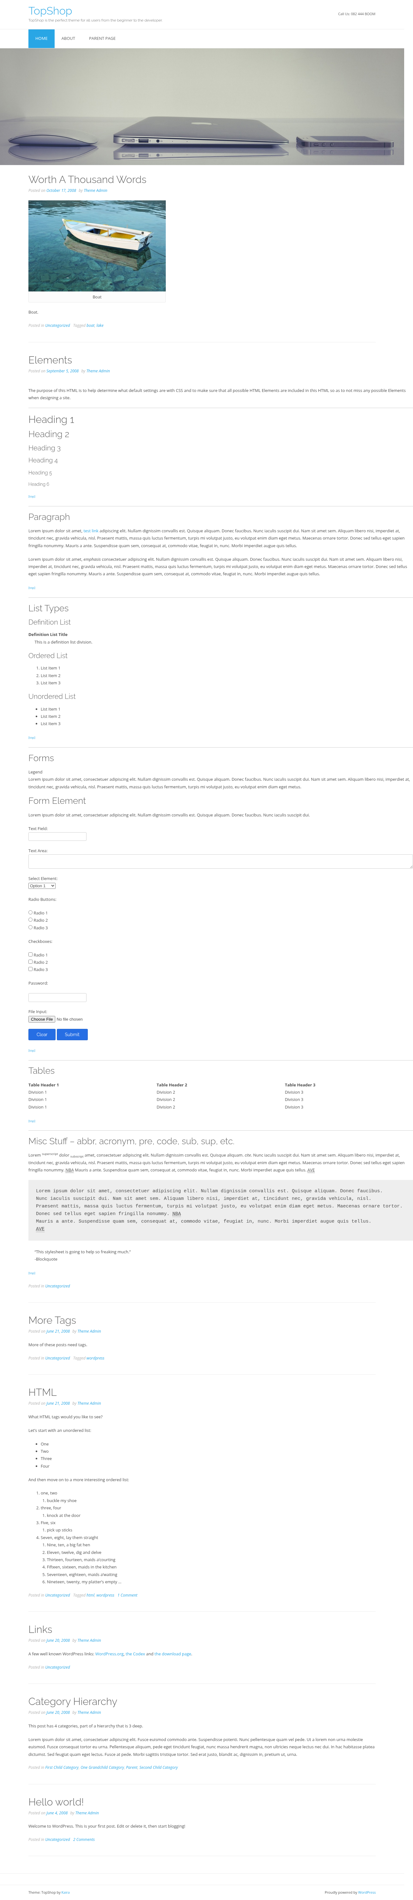The image size is (413, 1900).
Task: Click the TopShop site title
Action: point(50,11)
